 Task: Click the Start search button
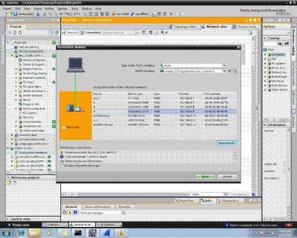[x=226, y=143]
